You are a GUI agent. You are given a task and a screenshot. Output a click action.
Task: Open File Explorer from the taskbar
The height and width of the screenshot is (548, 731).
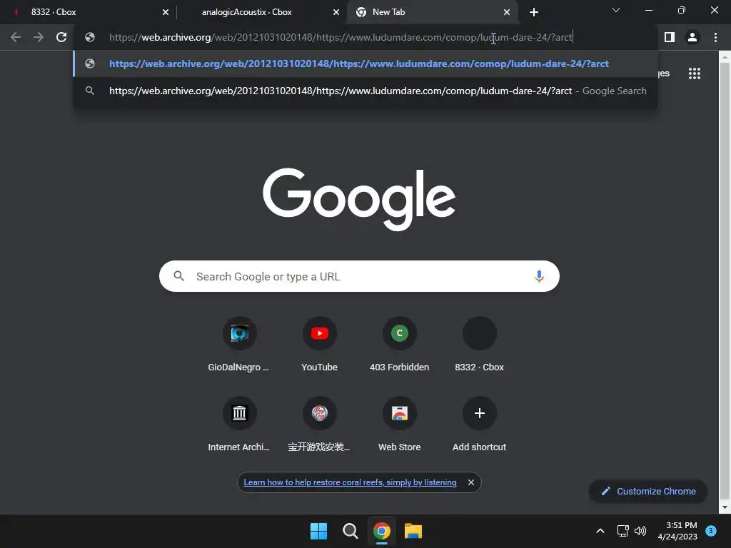click(413, 531)
